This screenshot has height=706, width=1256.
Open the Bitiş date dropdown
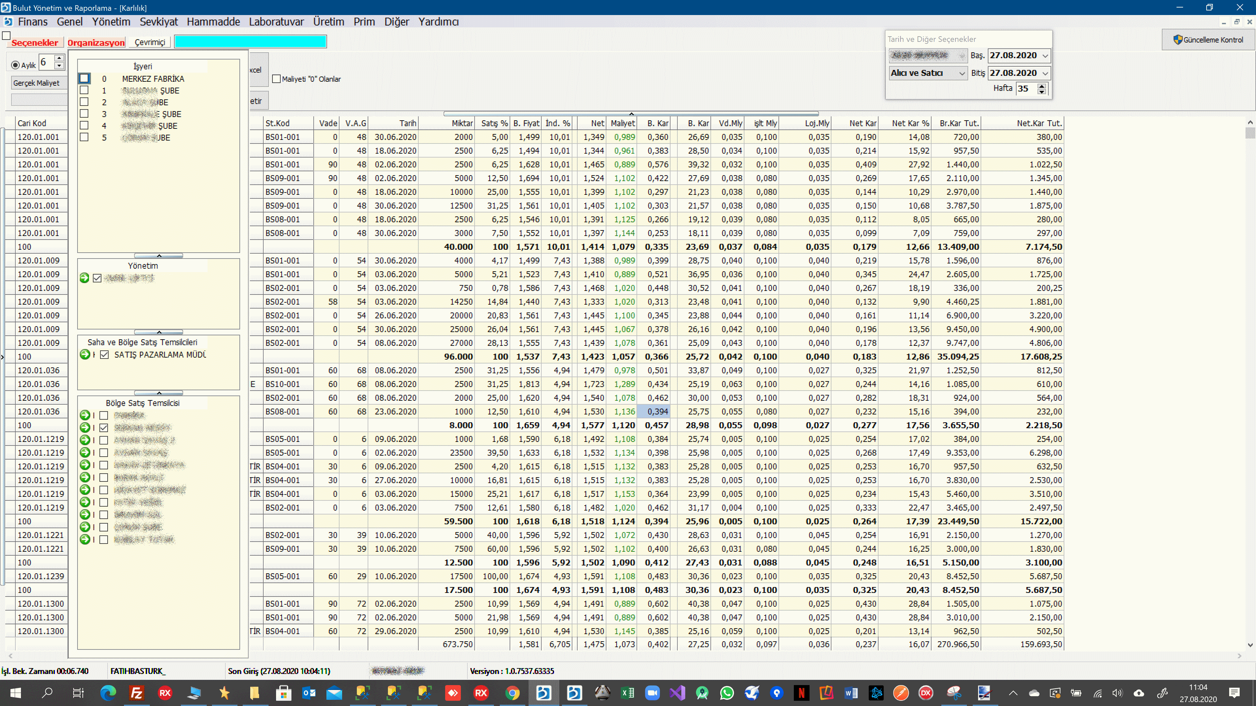[1045, 73]
